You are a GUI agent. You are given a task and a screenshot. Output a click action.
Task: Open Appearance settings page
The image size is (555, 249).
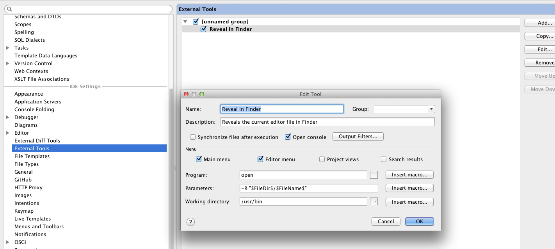(28, 94)
